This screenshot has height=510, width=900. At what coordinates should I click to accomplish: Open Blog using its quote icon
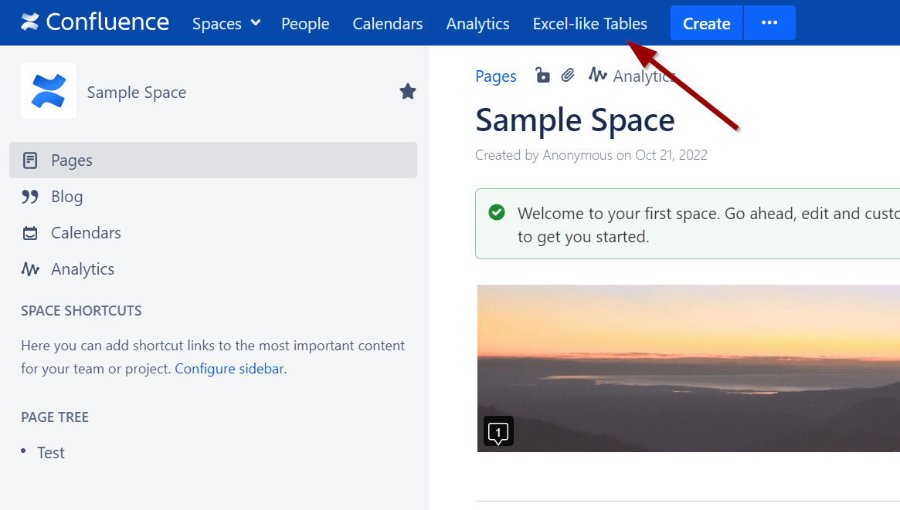(x=29, y=196)
